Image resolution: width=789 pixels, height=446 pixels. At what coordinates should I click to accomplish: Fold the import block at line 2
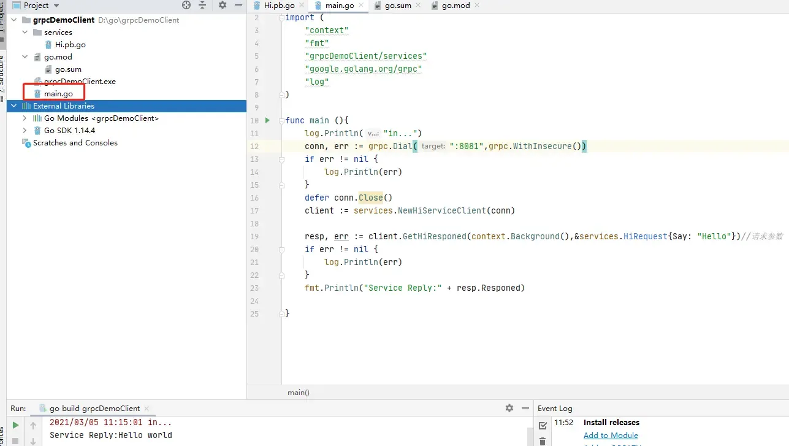281,18
